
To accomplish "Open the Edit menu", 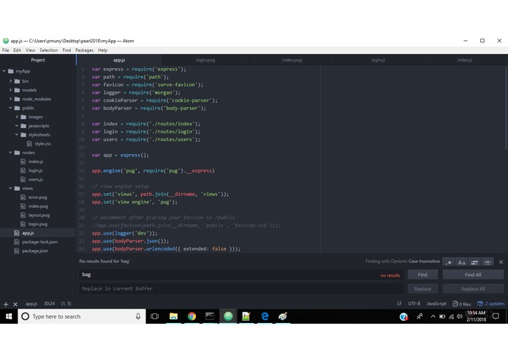I will pos(17,50).
